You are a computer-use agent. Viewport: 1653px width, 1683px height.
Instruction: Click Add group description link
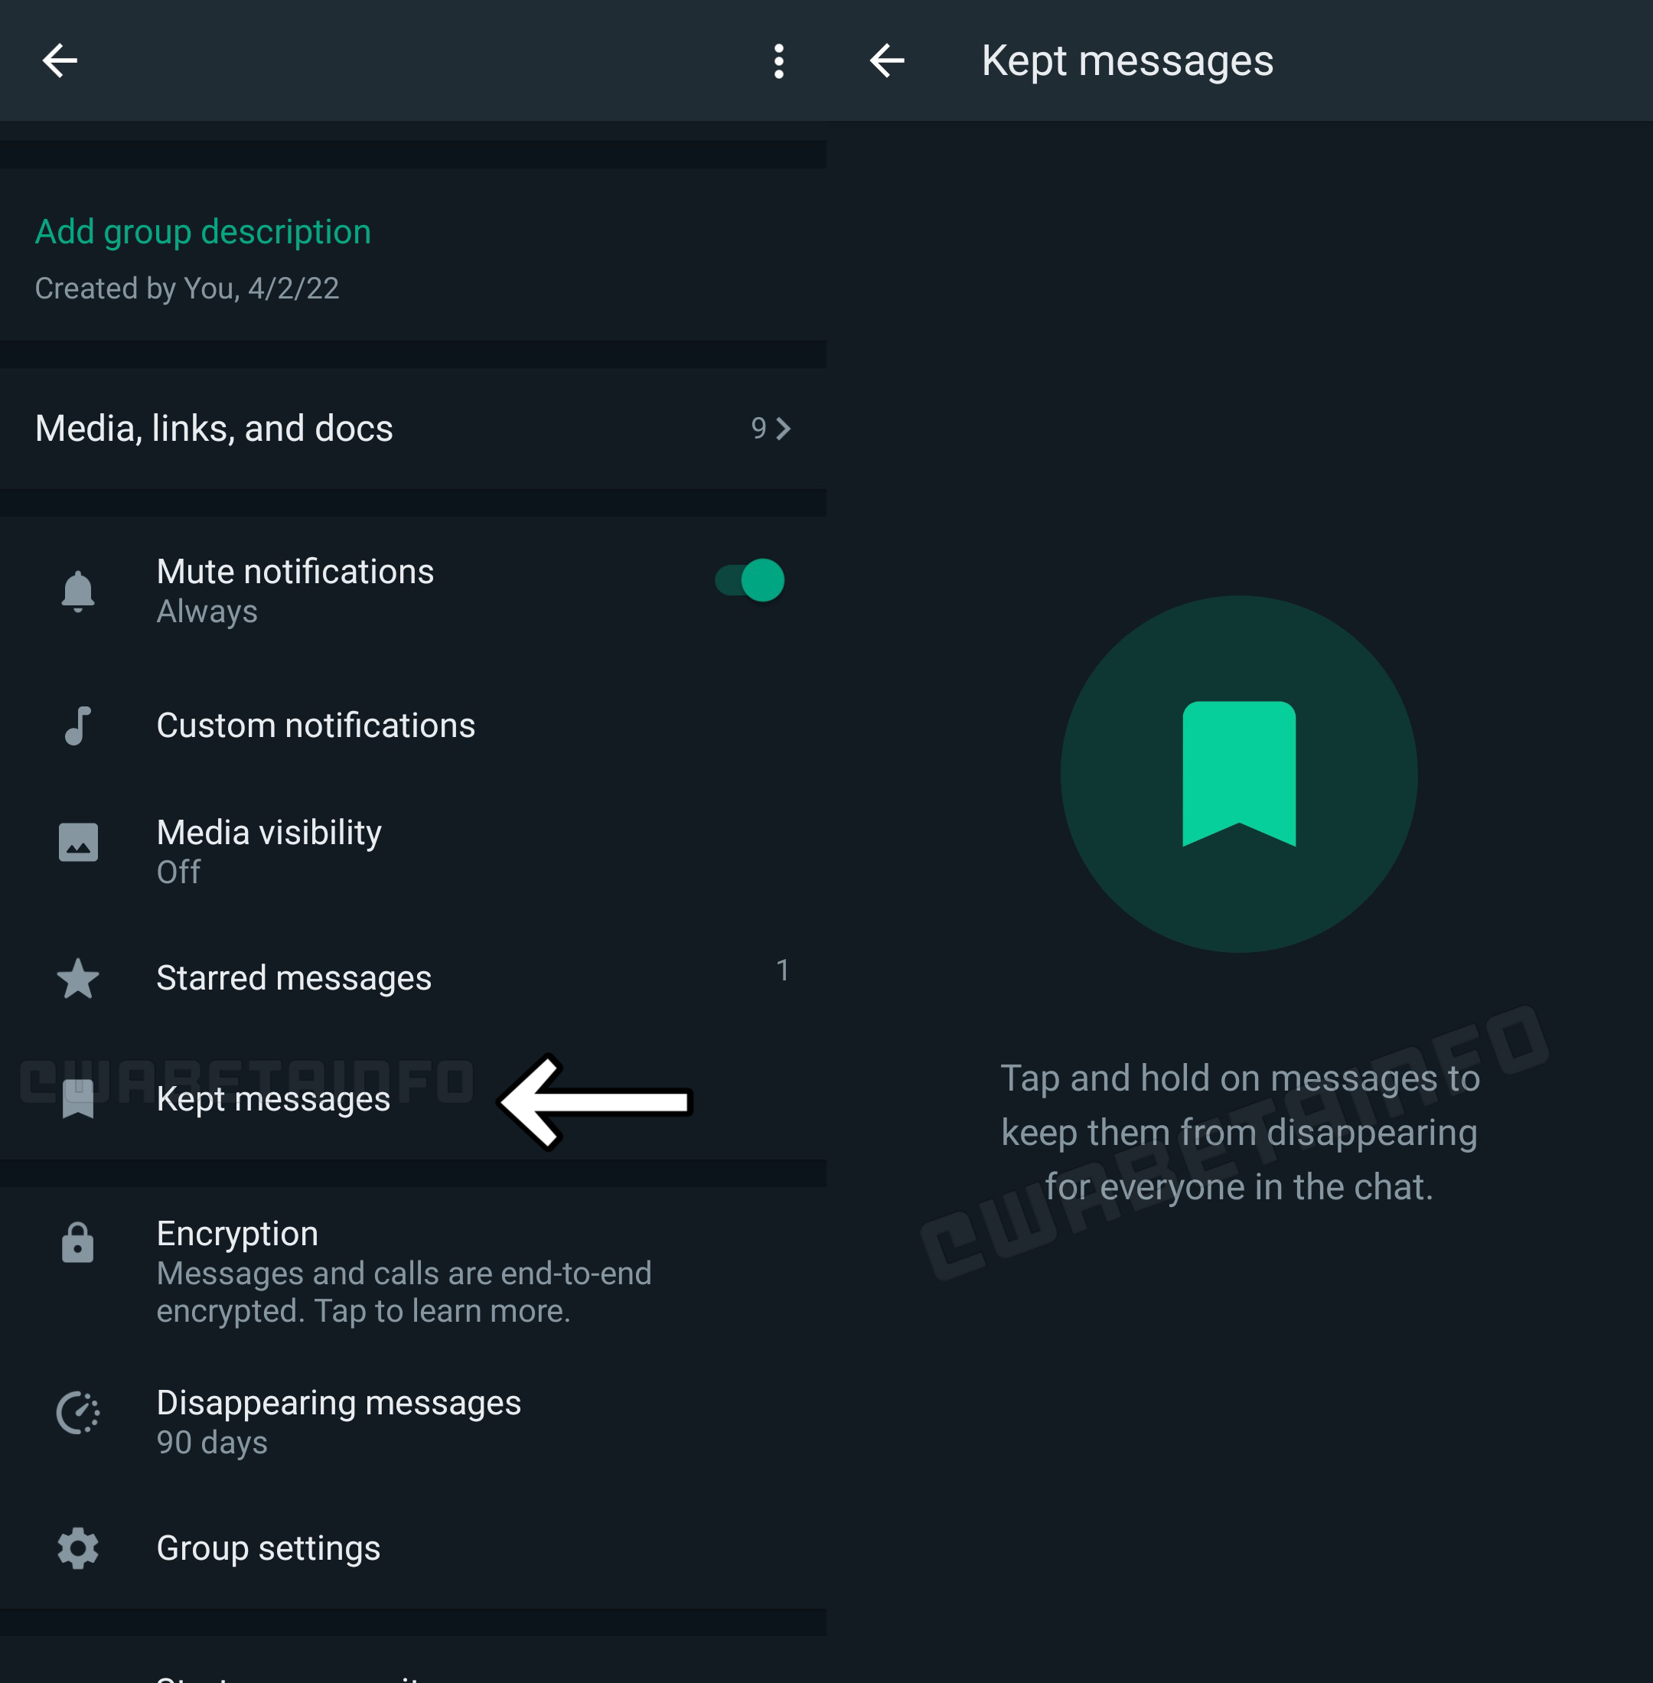202,232
